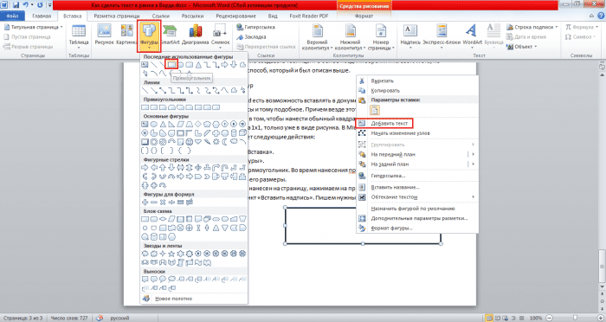
Task: Open the Строка подписи dropdown
Action: (532, 27)
